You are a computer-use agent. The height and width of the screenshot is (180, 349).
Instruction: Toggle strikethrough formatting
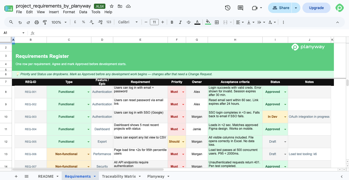coord(189,22)
